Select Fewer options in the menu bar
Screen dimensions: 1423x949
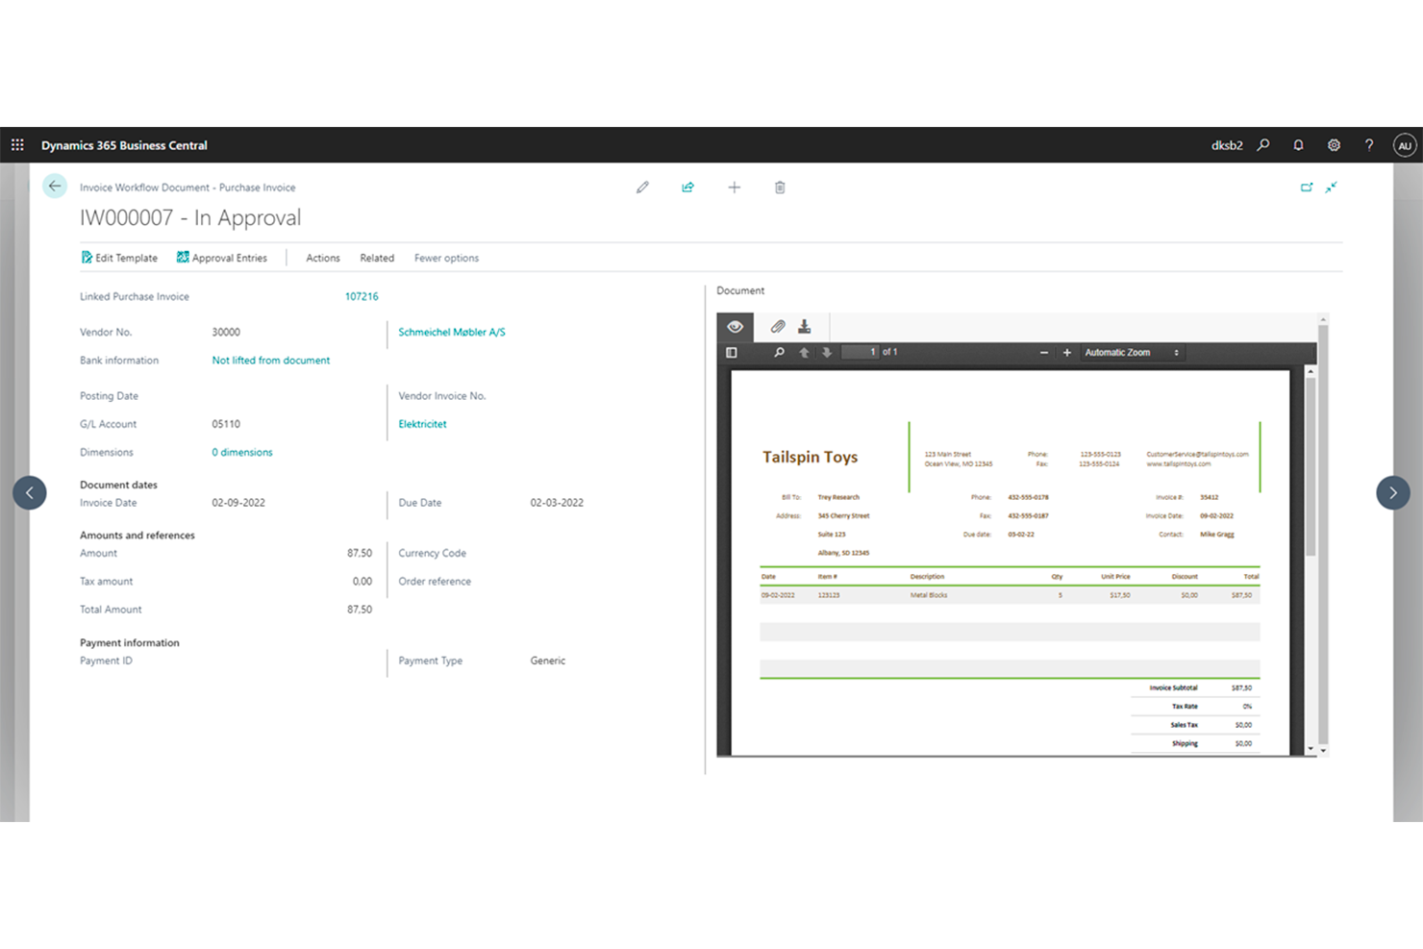point(446,258)
